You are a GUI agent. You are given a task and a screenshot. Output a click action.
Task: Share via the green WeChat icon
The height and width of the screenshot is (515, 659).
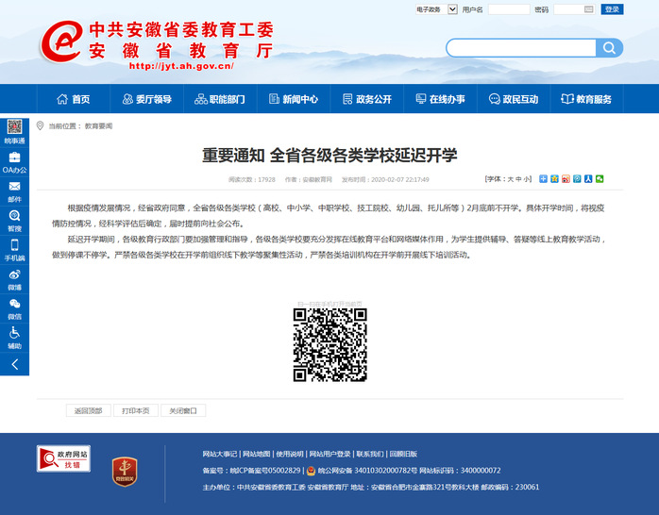pos(600,179)
